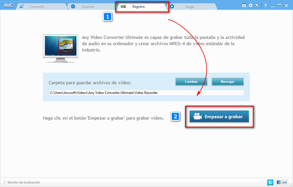Viewport: 293px width, 187px height.
Task: Select the Registro tab
Action: coord(142,6)
